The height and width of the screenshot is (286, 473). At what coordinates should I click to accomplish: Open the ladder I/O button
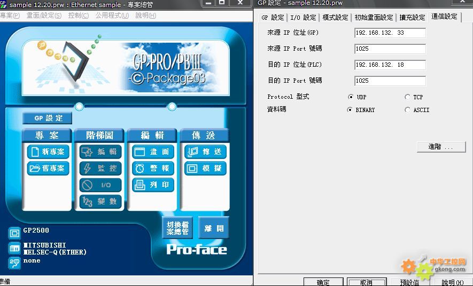click(100, 185)
